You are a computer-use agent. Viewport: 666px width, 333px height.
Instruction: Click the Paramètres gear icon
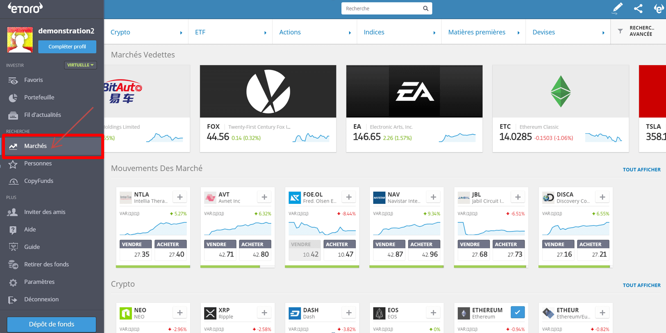[x=13, y=282]
